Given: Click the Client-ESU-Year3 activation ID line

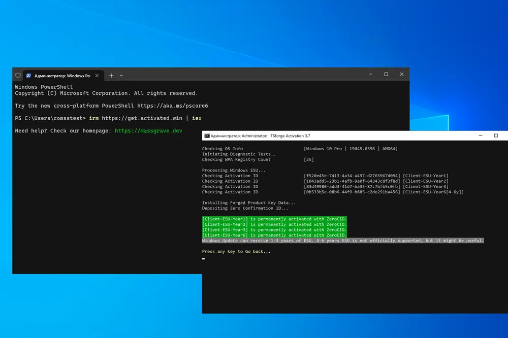Looking at the screenshot, I should click(325, 186).
